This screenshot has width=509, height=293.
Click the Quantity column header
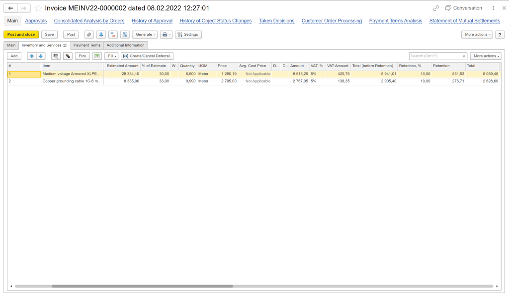point(187,66)
